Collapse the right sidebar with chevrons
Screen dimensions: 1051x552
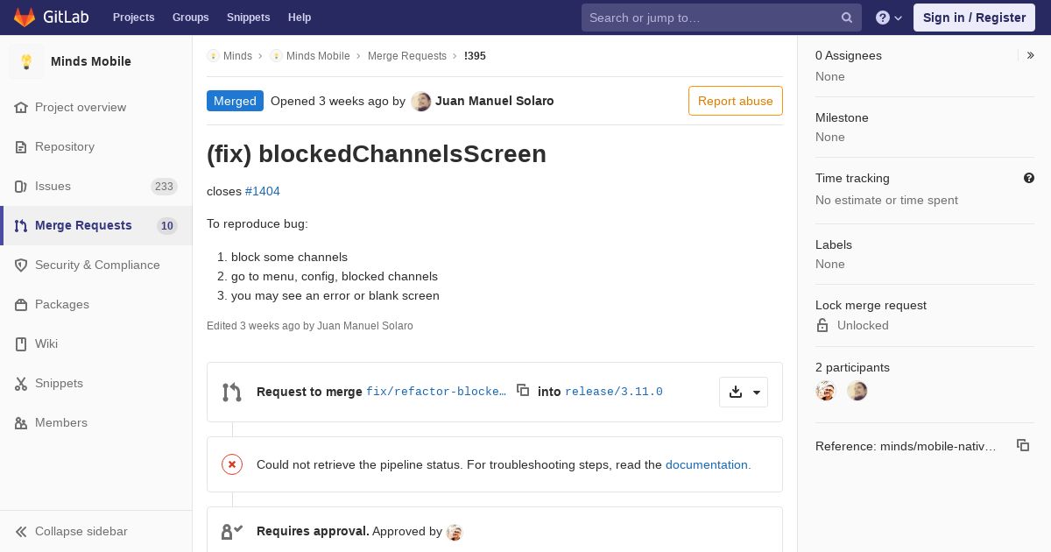[x=1031, y=55]
